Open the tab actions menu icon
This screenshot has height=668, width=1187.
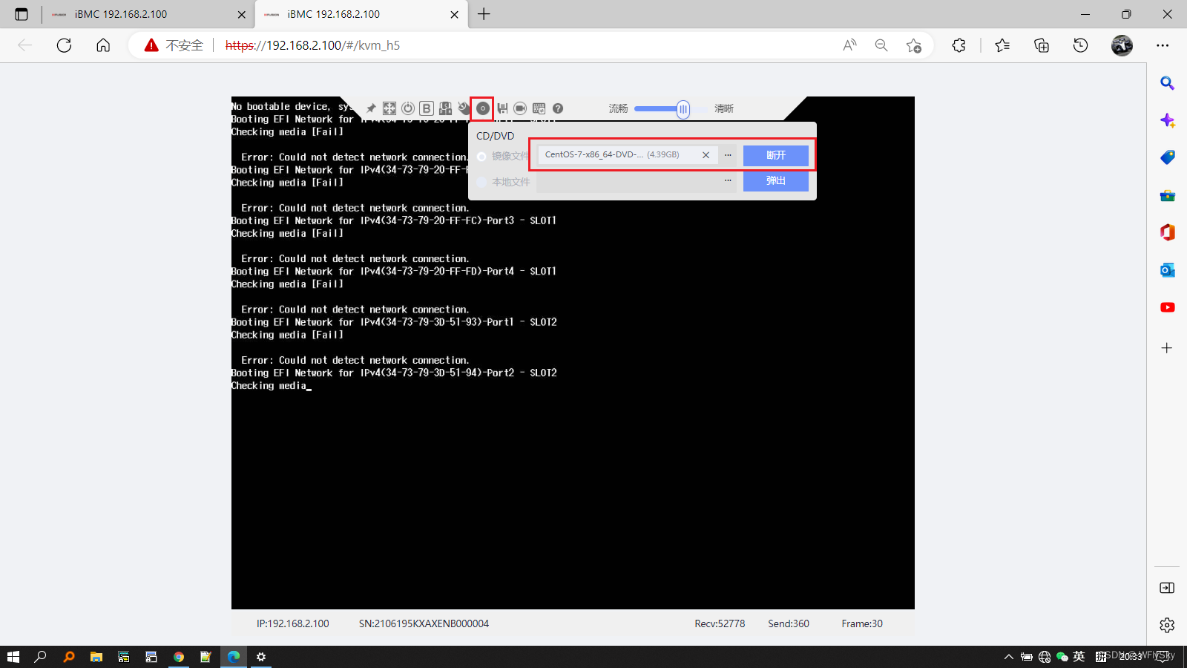pyautogui.click(x=22, y=14)
